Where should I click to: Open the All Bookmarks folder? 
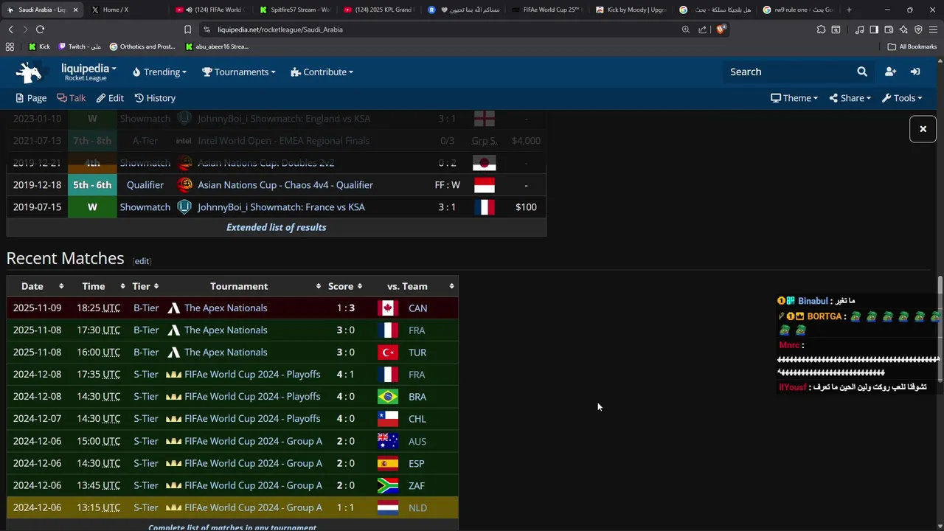pyautogui.click(x=912, y=46)
